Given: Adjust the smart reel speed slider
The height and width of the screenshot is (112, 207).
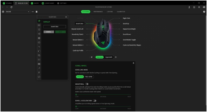Looking at the screenshot, I should [x=103, y=94].
